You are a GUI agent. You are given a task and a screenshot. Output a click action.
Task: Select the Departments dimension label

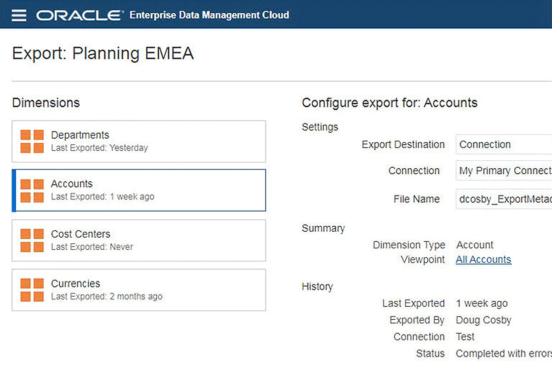coord(80,135)
